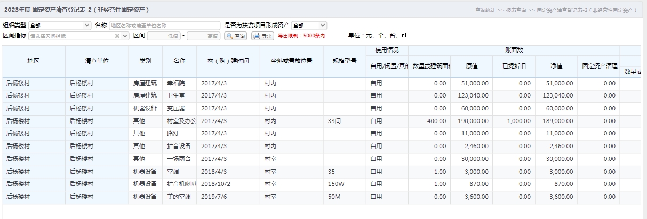Click the 190,000.00 original value cell
This screenshot has height=219, width=647.
click(x=472, y=121)
